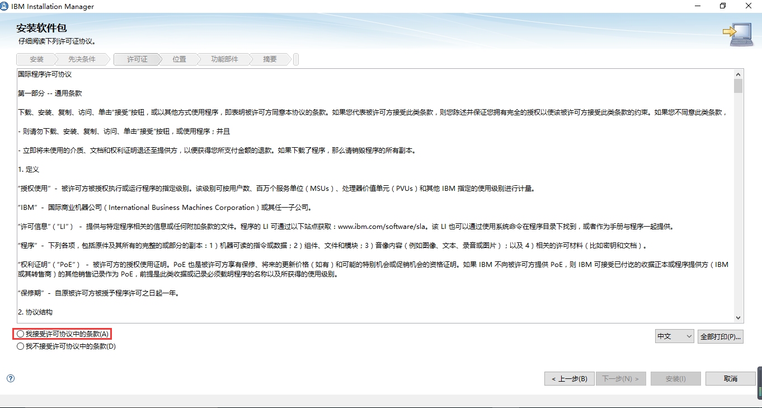Click the “程序” definition line
The height and width of the screenshot is (408, 762).
pyautogui.click(x=333, y=245)
